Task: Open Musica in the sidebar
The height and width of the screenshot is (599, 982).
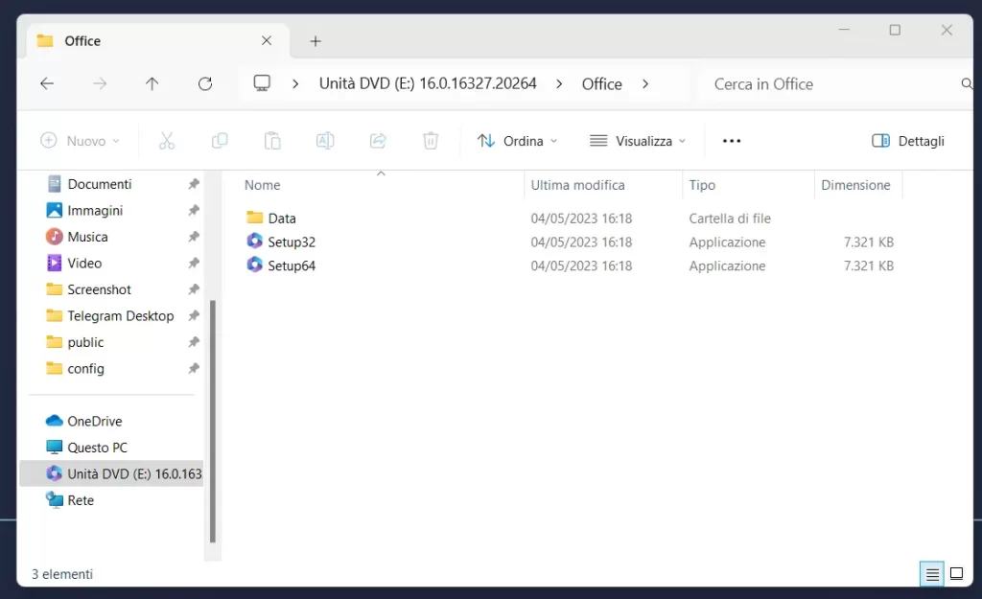Action: coord(87,237)
